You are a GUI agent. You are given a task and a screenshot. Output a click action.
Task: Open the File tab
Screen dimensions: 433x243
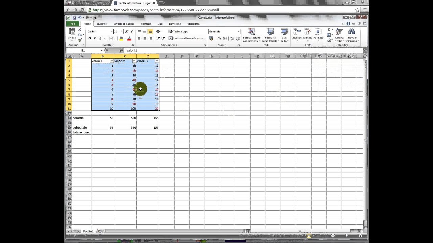pyautogui.click(x=73, y=24)
